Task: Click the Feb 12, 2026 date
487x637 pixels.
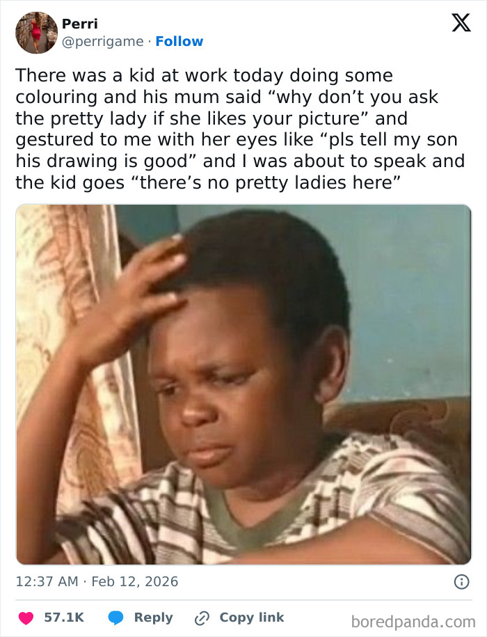Action: tap(135, 581)
